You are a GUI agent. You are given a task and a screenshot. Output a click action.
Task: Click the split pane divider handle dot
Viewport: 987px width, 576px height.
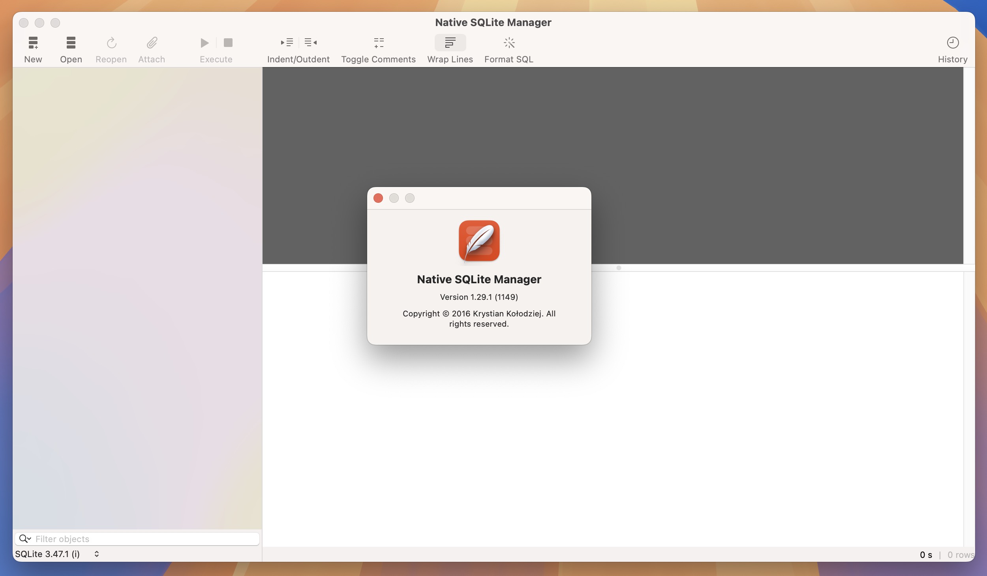(619, 268)
